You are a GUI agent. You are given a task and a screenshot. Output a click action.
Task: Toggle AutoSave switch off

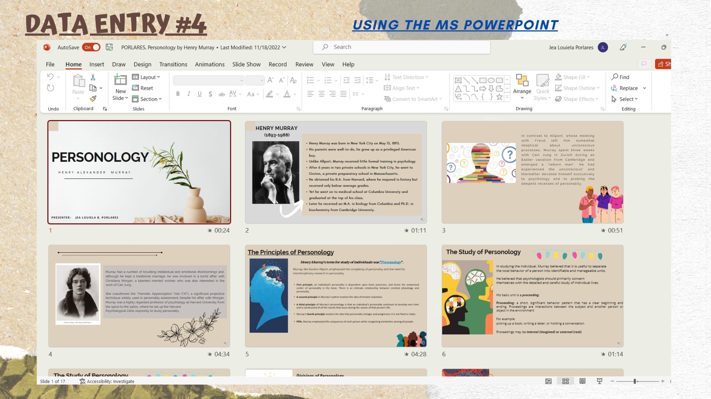coord(91,47)
